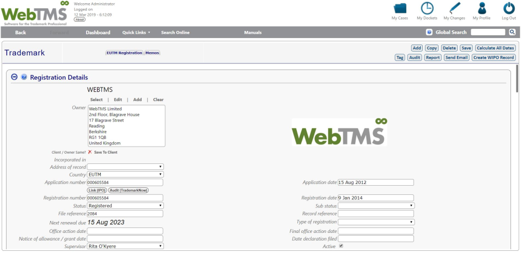Click Create WIPO Record button

click(x=494, y=58)
